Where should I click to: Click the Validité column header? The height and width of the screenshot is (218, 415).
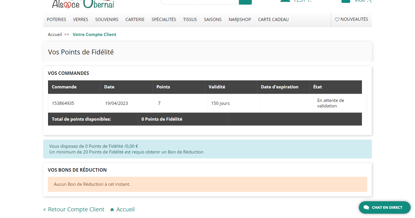[231, 87]
